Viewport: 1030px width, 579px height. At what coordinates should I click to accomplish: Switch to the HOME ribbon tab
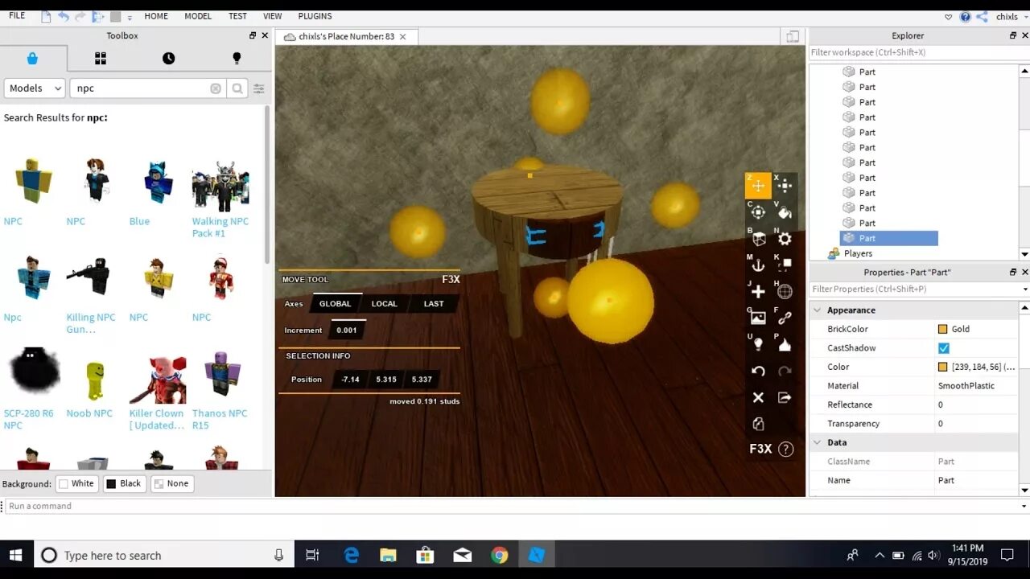156,16
